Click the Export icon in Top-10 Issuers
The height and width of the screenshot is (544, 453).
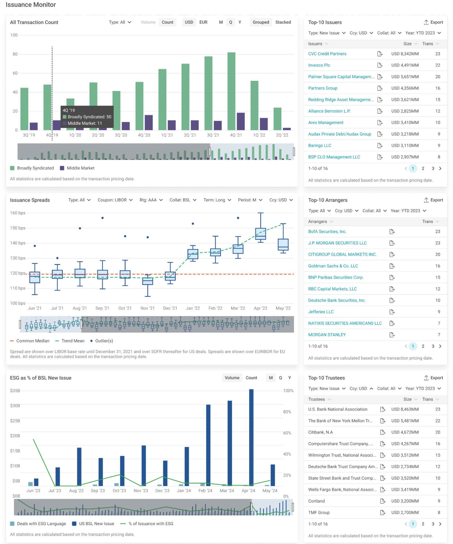pos(426,22)
